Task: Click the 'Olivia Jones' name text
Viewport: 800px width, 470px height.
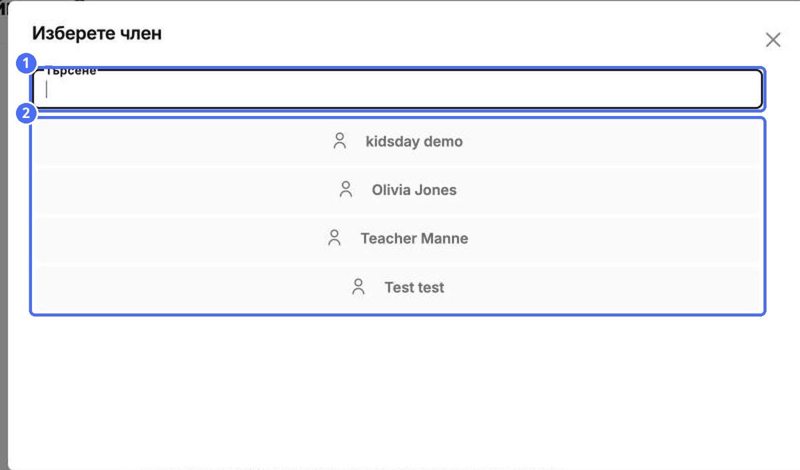Action: pos(414,190)
